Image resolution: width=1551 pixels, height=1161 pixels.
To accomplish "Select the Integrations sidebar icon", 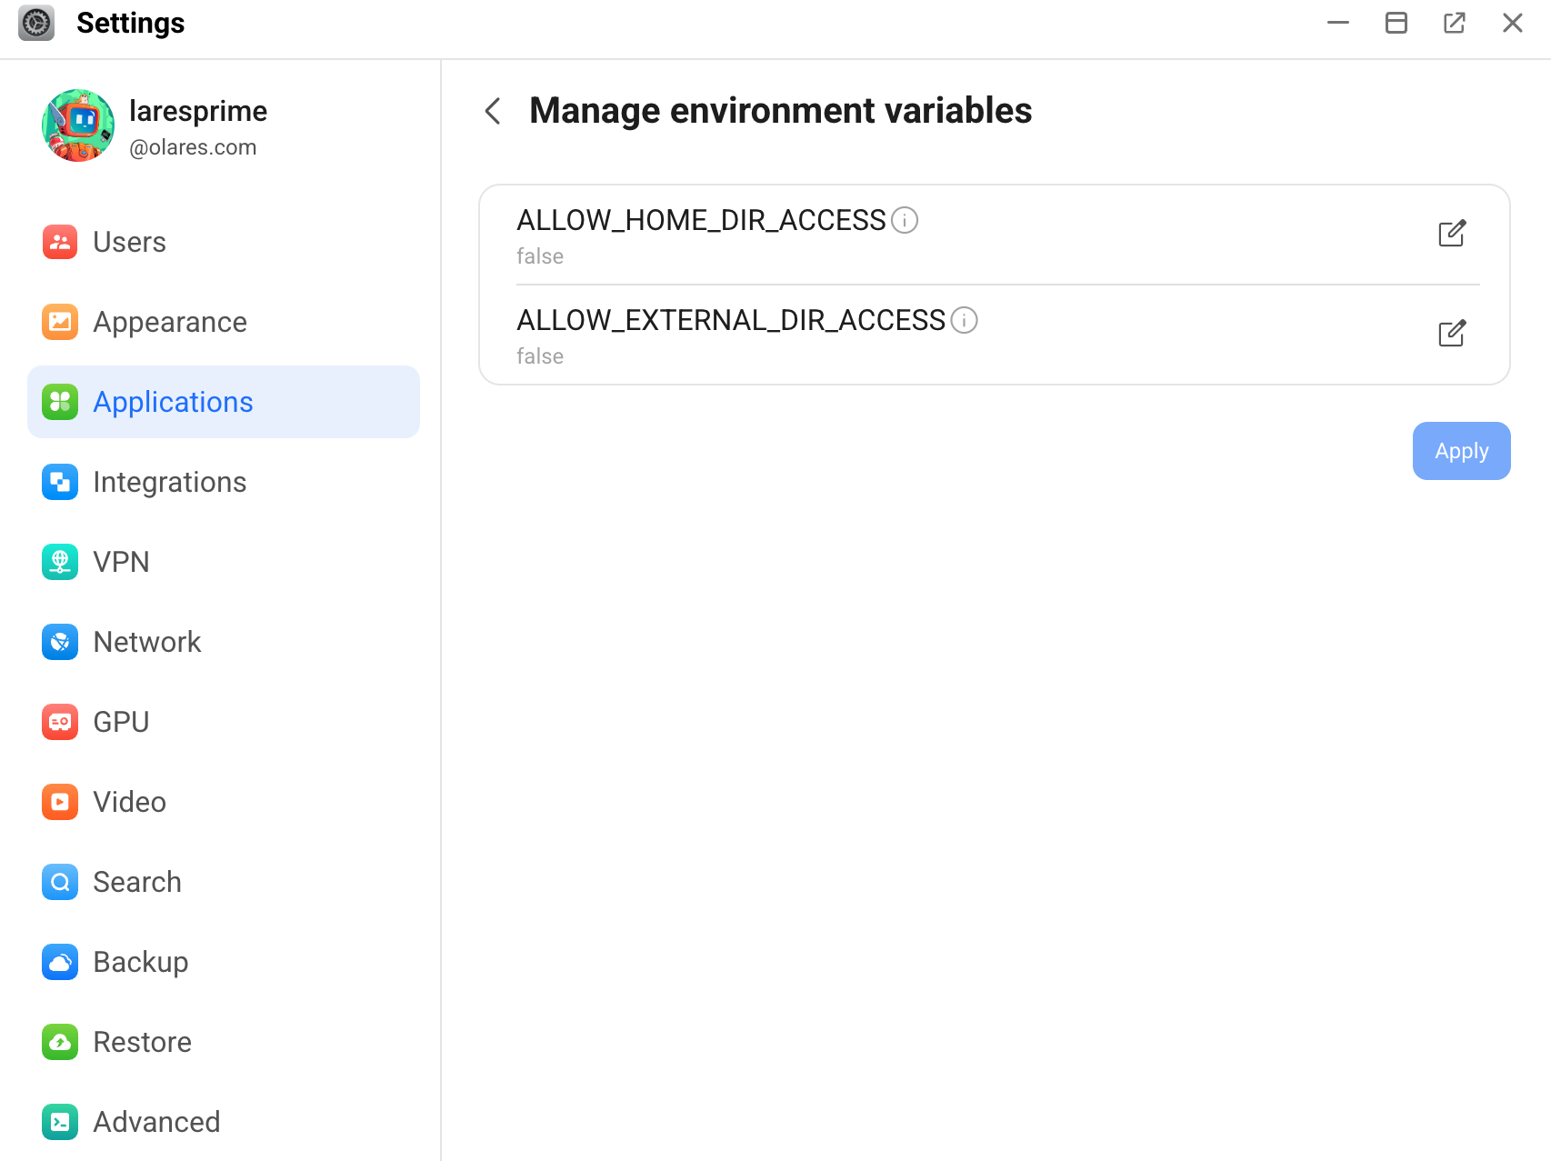I will coord(59,482).
